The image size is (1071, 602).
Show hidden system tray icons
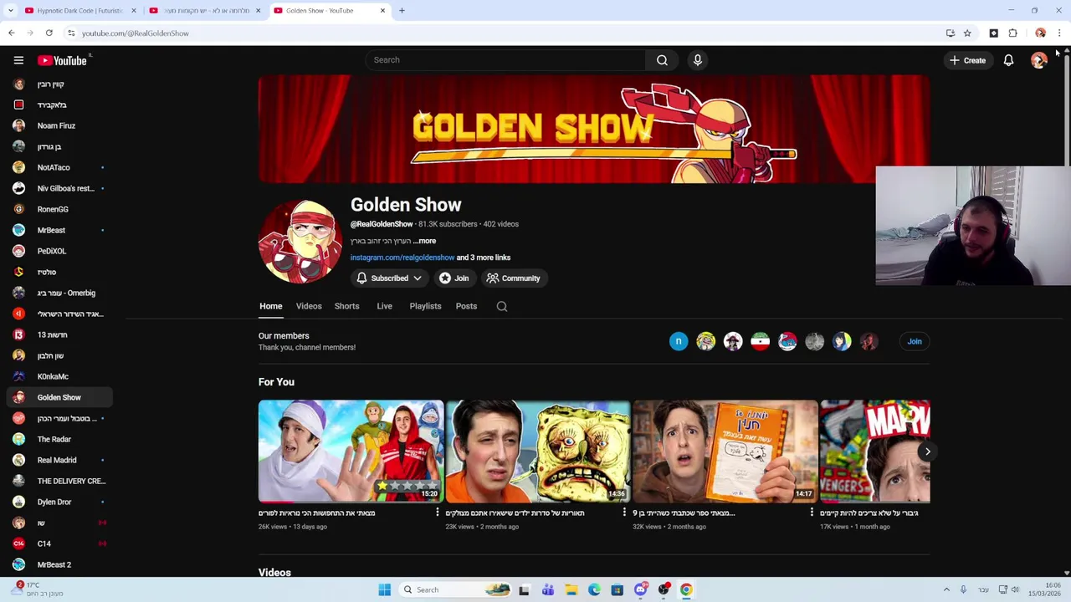946,589
